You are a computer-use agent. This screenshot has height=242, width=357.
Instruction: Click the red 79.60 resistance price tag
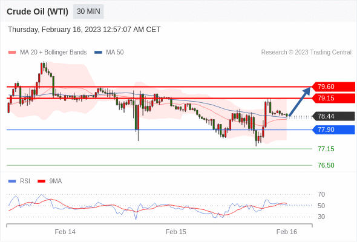(x=333, y=87)
